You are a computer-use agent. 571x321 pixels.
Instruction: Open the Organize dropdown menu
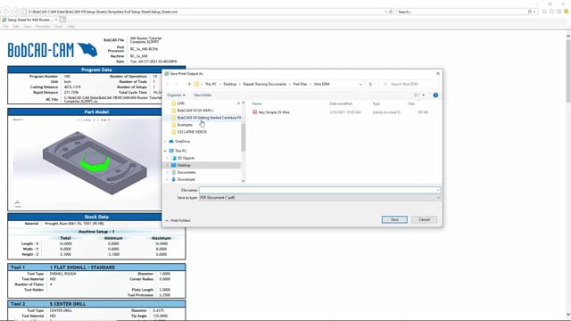[x=176, y=95]
